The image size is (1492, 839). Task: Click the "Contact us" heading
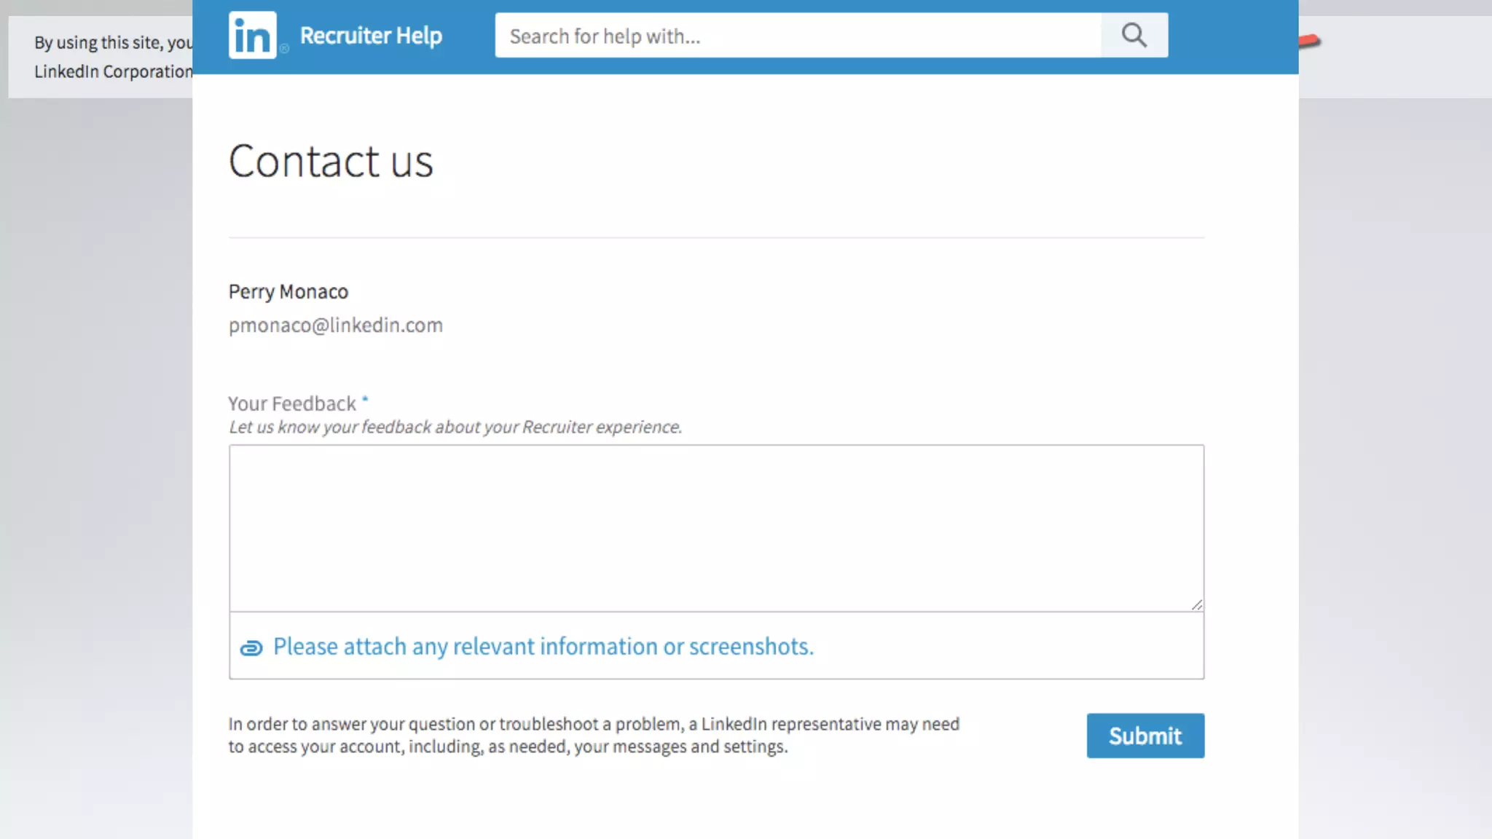(x=331, y=161)
